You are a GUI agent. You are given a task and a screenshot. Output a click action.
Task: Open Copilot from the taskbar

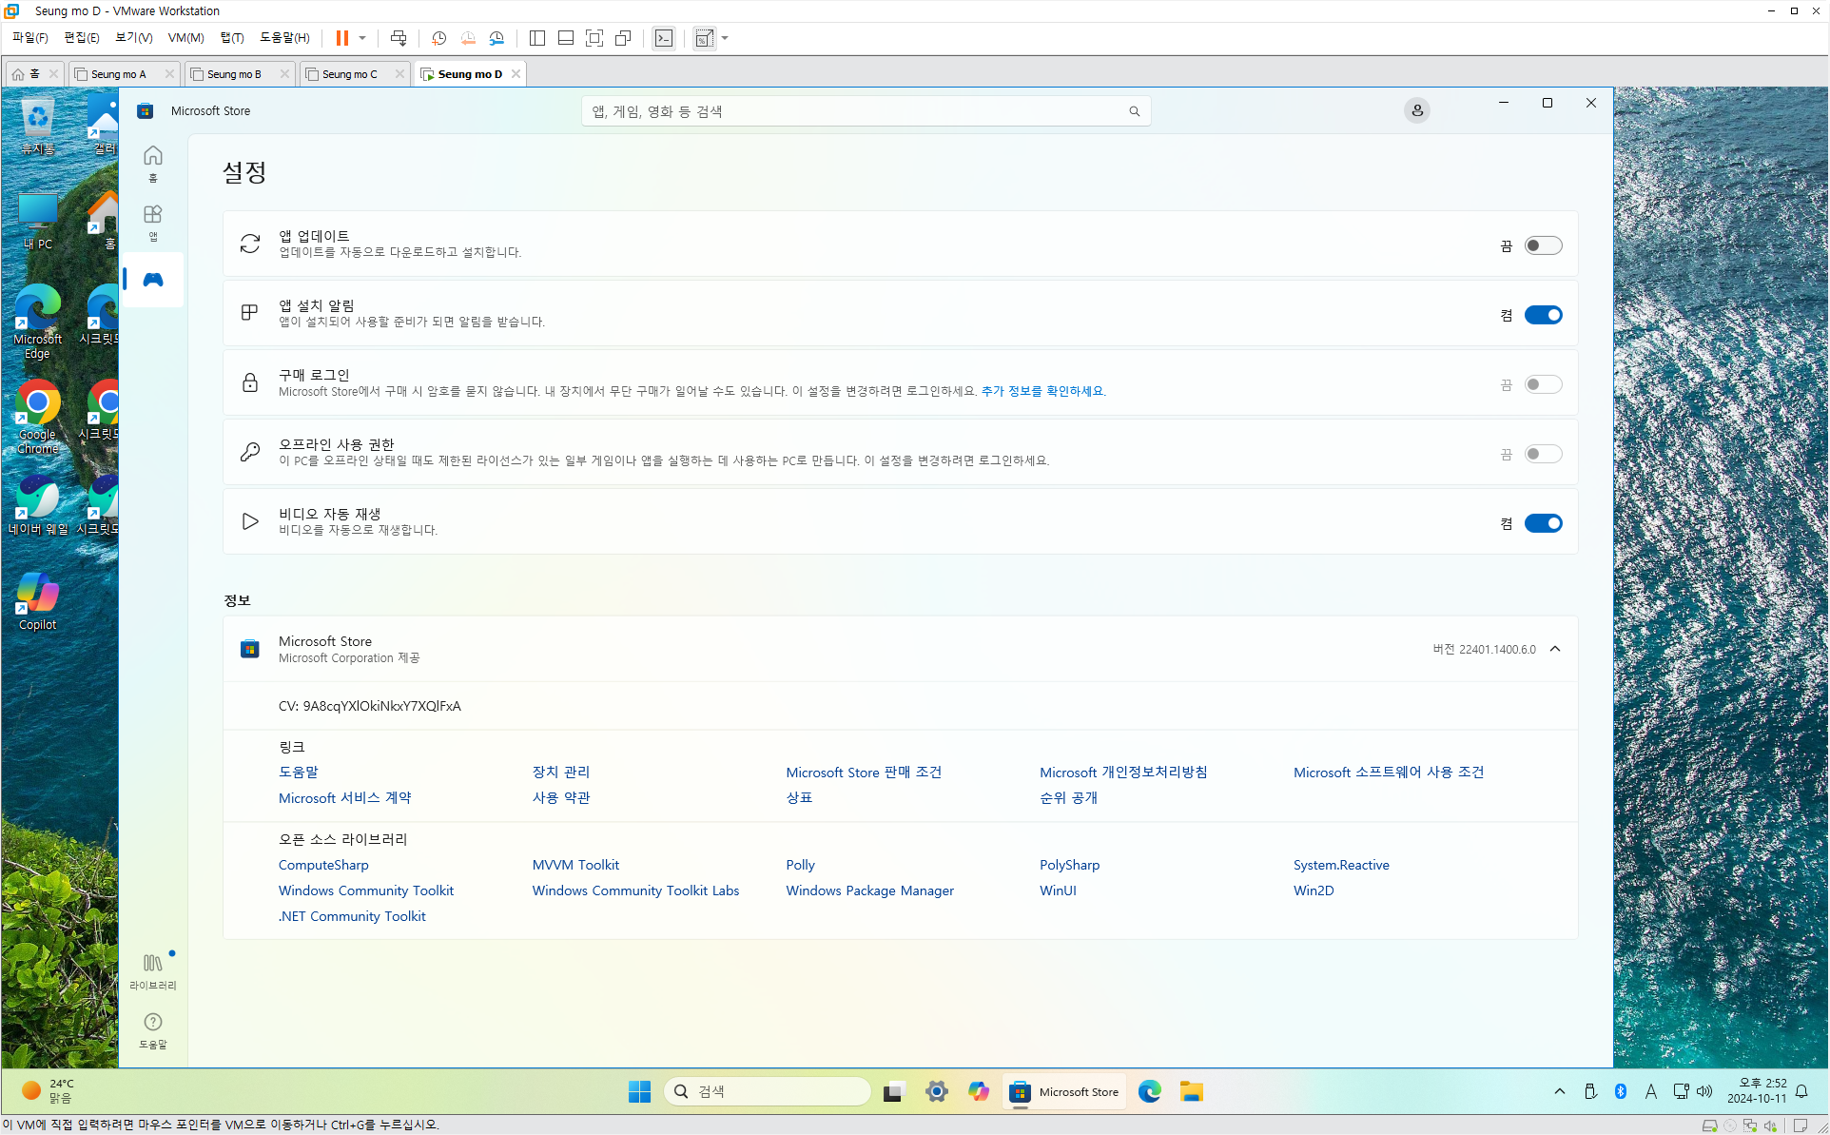click(979, 1091)
